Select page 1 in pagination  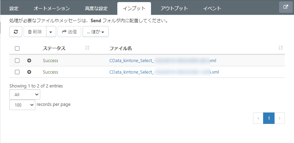(x=269, y=118)
